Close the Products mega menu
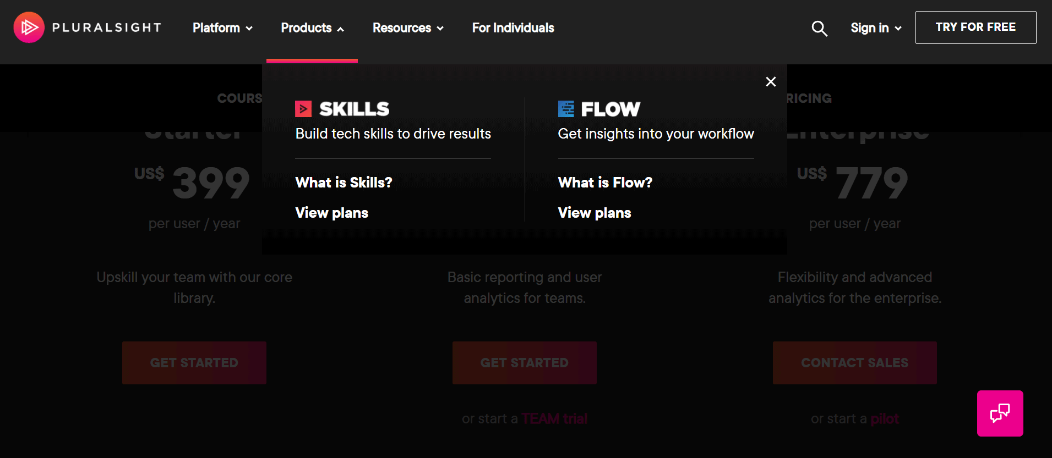The height and width of the screenshot is (458, 1052). coord(771,81)
